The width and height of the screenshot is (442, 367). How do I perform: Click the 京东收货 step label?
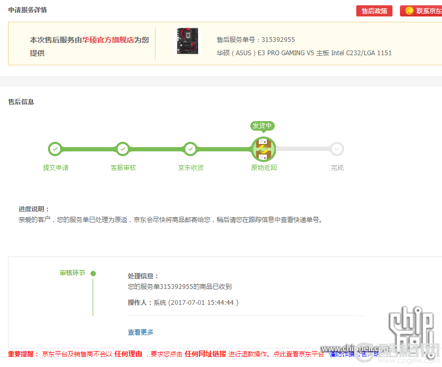(191, 168)
